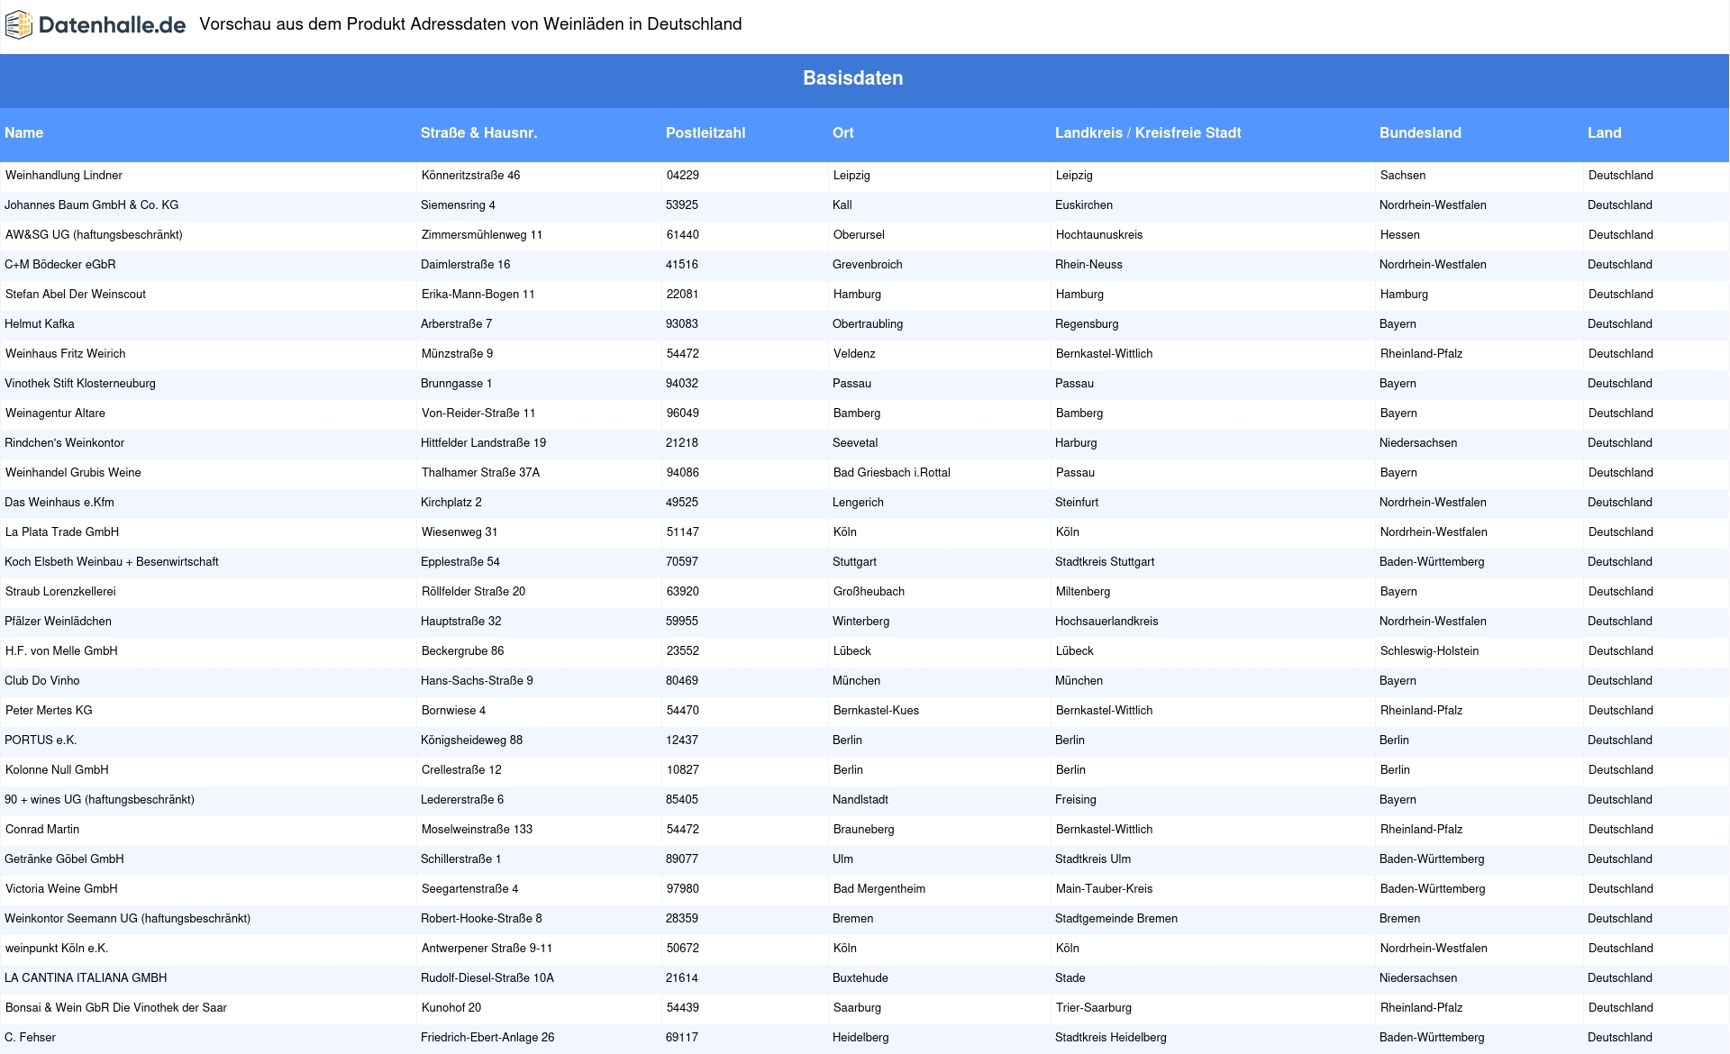Viewport: 1730px width, 1054px height.
Task: Click the address Hittfelder Landstraße 19
Action: [x=484, y=443]
